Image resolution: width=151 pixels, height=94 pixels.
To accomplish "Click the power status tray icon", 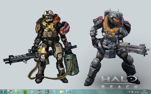I will (132, 92).
